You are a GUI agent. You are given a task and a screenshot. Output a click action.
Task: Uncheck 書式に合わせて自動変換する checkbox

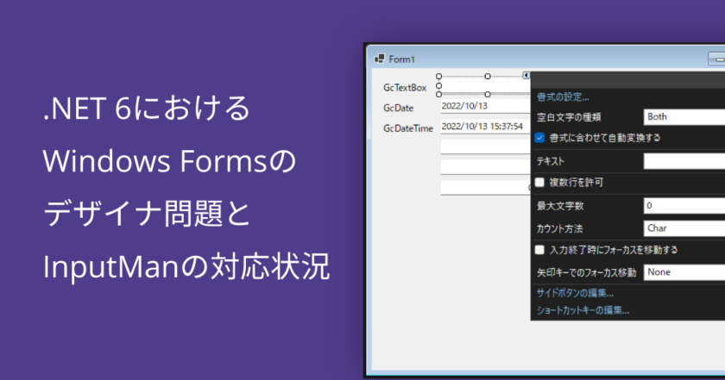[539, 137]
